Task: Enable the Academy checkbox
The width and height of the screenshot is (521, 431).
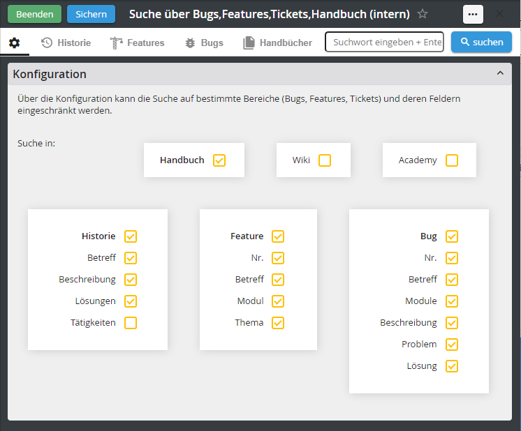Action: 452,160
